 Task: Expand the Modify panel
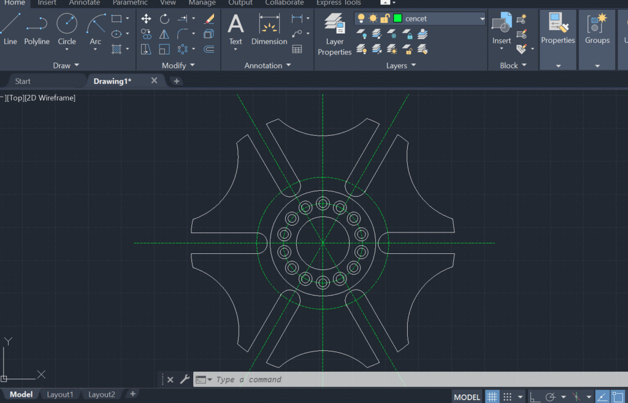tap(178, 65)
